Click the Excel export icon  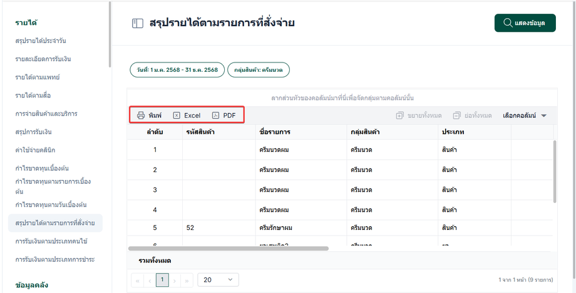pyautogui.click(x=177, y=116)
